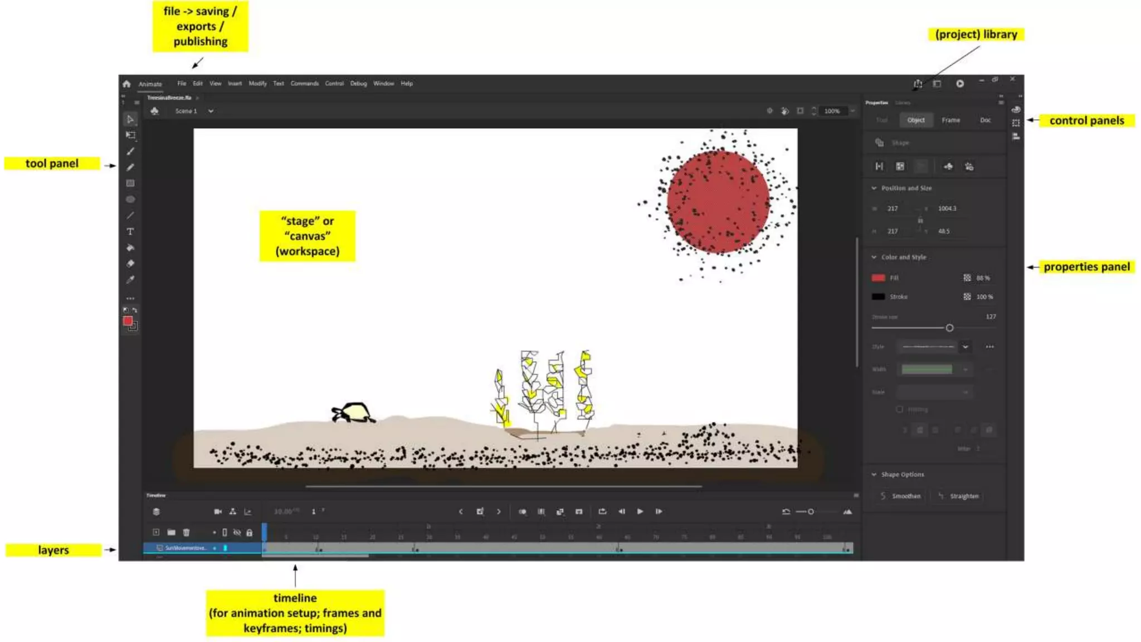Delete layer with trash icon
The width and height of the screenshot is (1141, 642).
coord(186,533)
